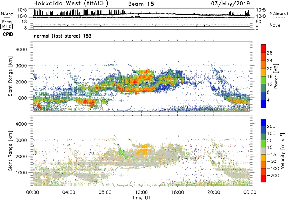Screen dimensions: 289x200
Task: Click the '28' value on Power colorbar
Action: [269, 53]
